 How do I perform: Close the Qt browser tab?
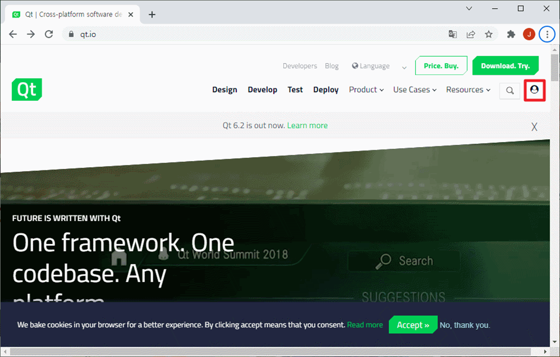coord(131,14)
